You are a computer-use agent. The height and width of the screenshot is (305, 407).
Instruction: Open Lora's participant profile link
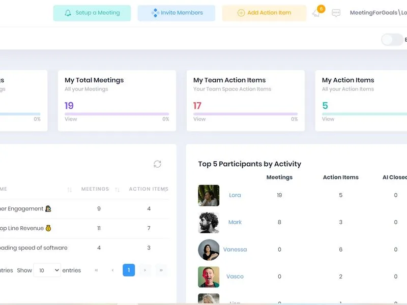[x=235, y=195]
